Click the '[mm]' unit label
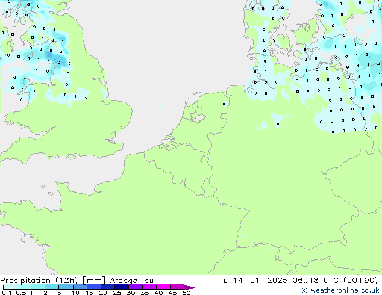 (x=94, y=281)
